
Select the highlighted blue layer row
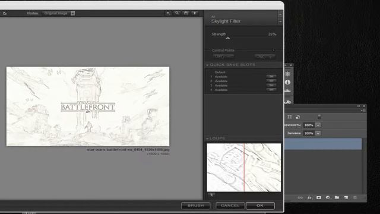323,144
